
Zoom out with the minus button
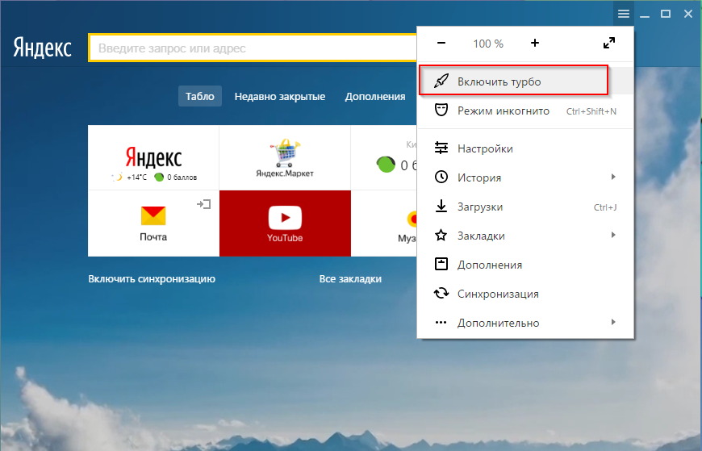tap(441, 44)
